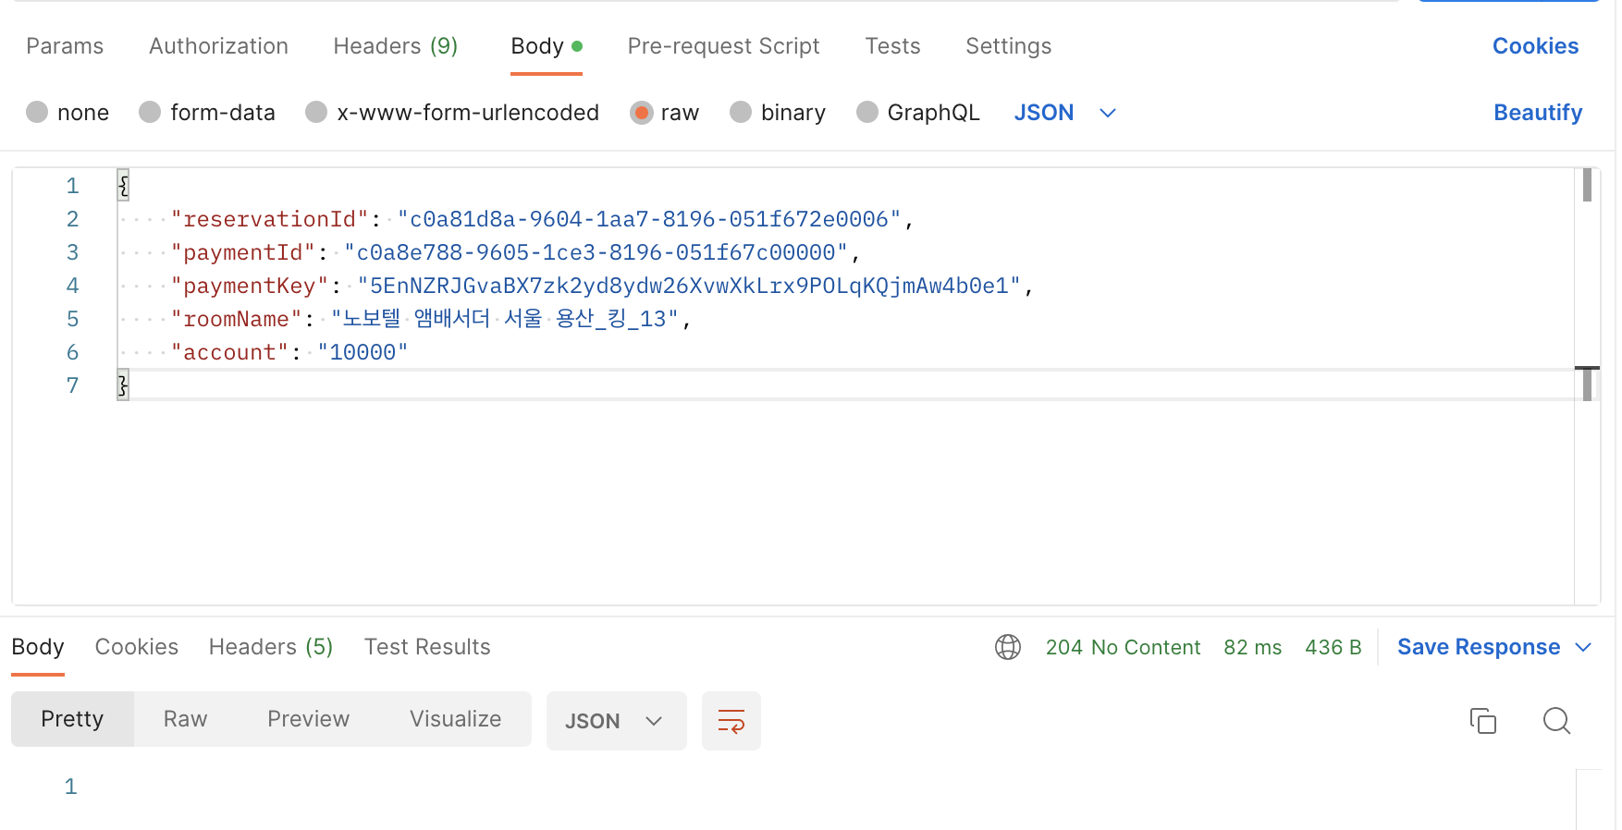Click the 82 ms response time
The height and width of the screenshot is (830, 1622).
[x=1252, y=647]
